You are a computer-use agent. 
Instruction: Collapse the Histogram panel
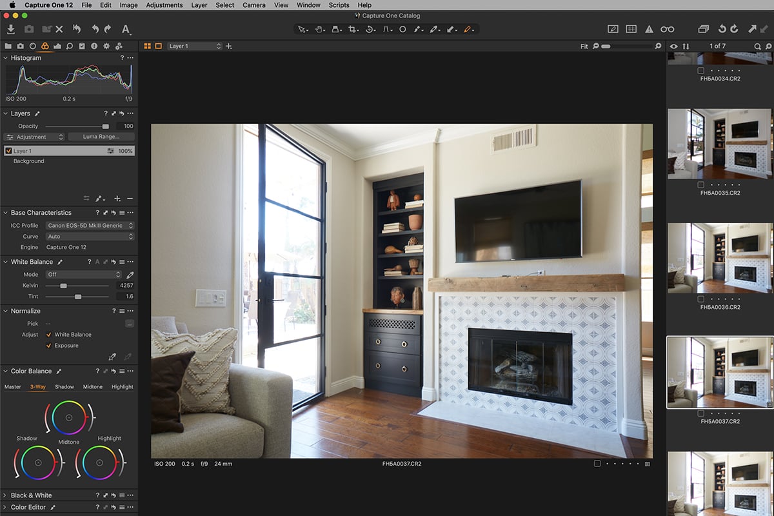[6, 58]
